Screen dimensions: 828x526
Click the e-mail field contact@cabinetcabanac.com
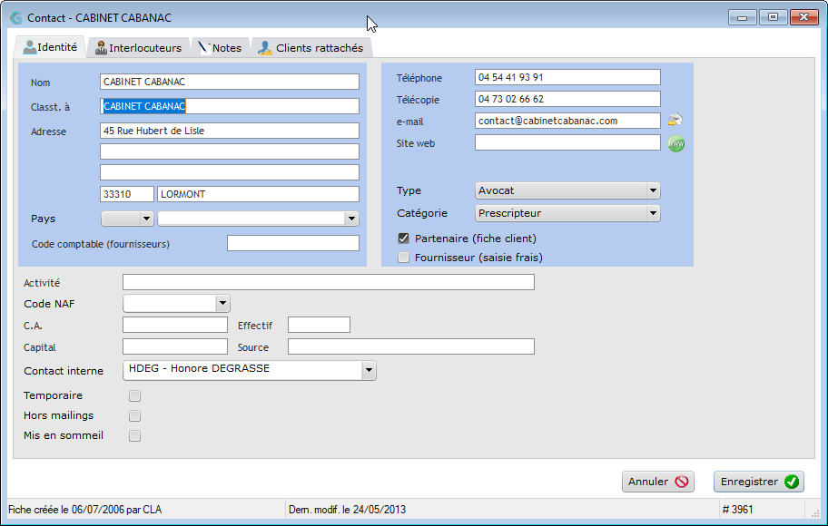[x=567, y=121]
